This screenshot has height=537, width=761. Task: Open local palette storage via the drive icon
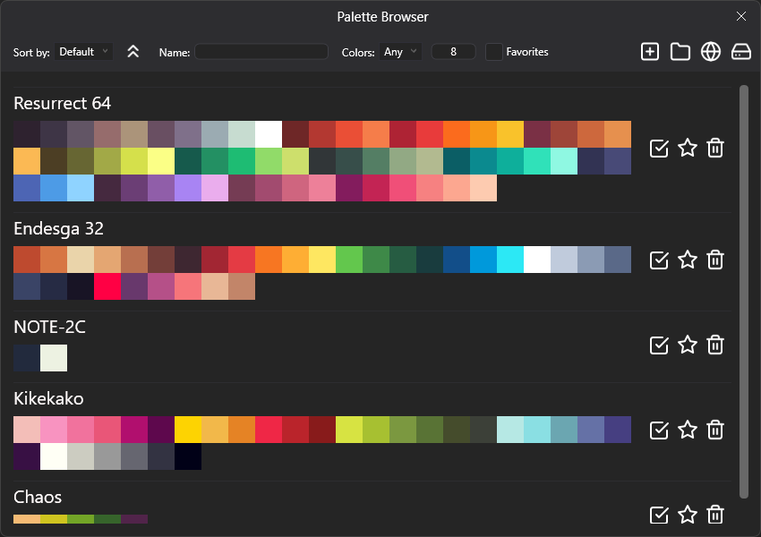tap(741, 51)
